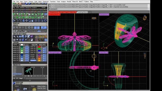Viewport: 162px width, 91px height.
Task: Select the green shank ring icon
Action: 27,14
